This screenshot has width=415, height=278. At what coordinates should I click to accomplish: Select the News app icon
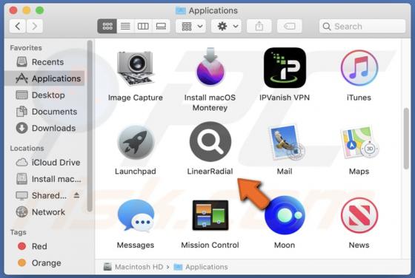(359, 215)
